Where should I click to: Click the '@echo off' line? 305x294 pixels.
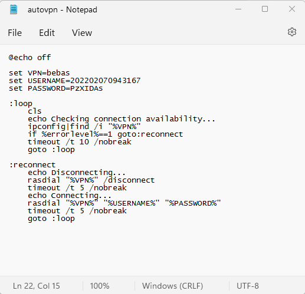tap(29, 58)
